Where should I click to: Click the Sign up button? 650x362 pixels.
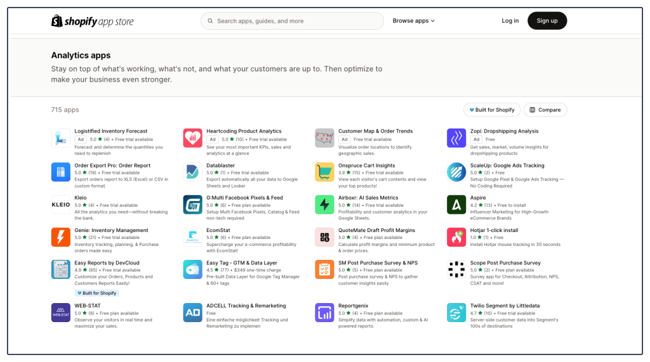(547, 21)
